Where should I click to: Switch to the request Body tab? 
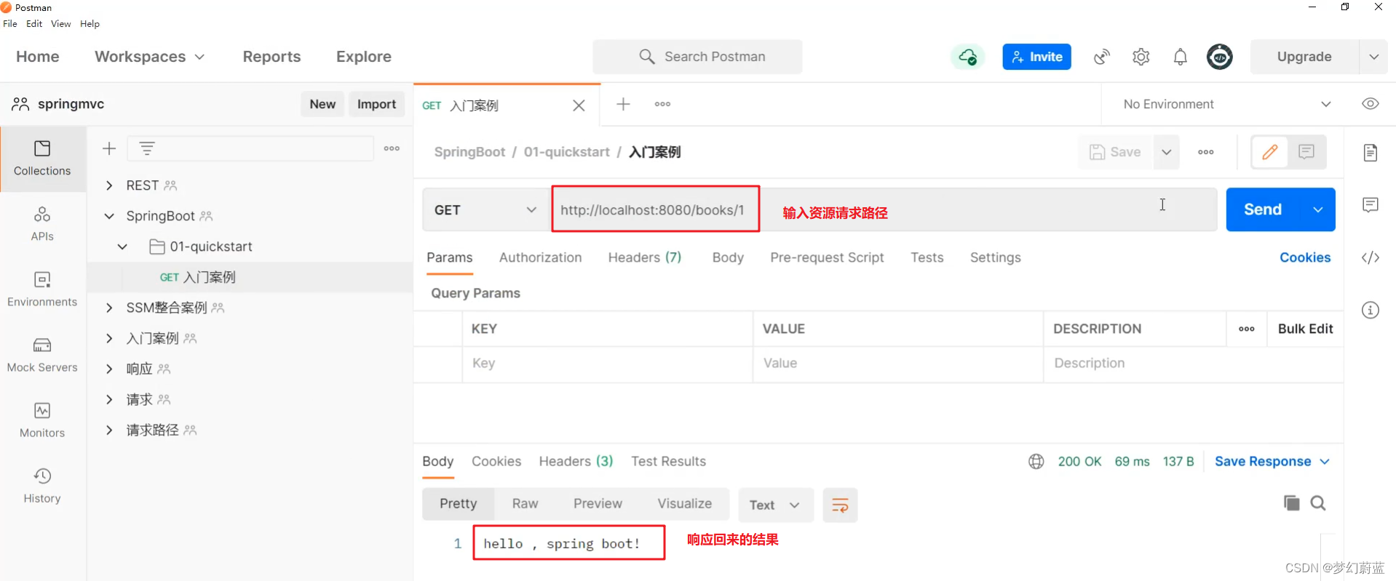728,257
